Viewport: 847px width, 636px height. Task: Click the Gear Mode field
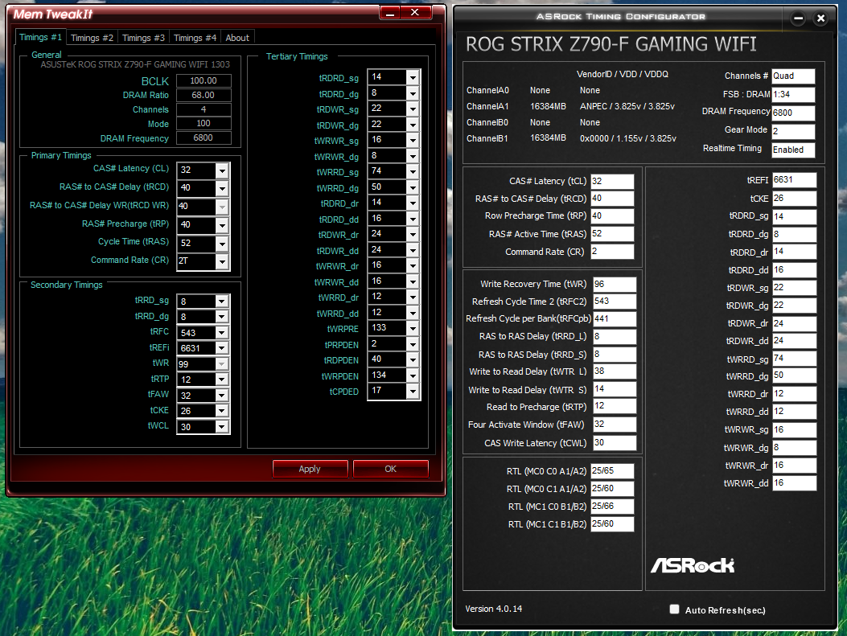[793, 131]
